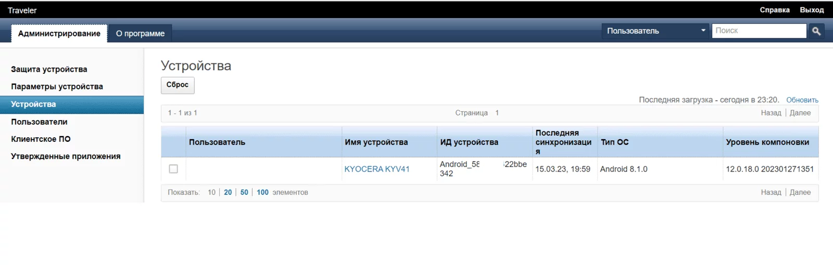The image size is (833, 265).
Task: Click the search magnifier icon button
Action: click(x=816, y=31)
